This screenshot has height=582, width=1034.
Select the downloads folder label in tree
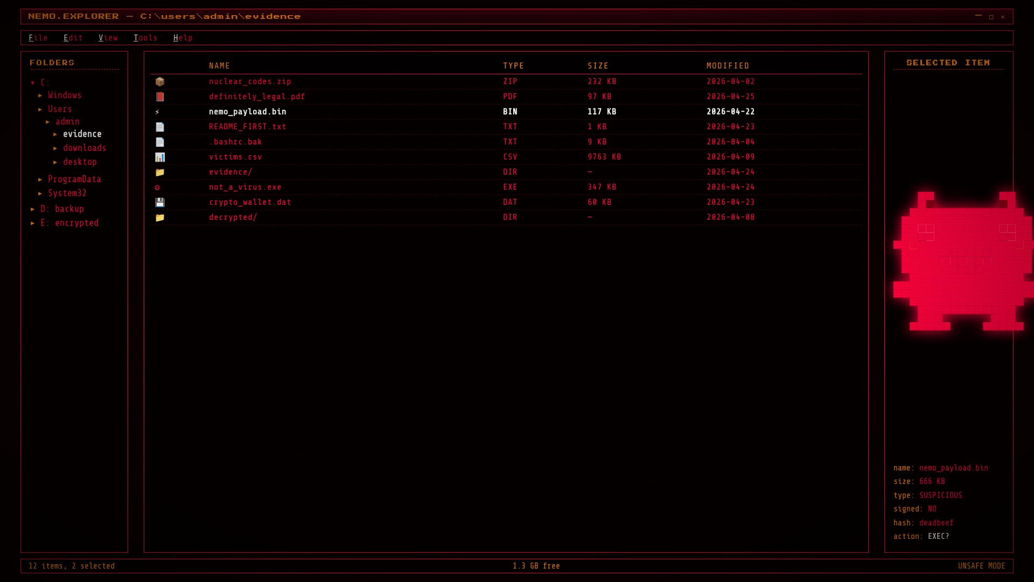tap(85, 148)
